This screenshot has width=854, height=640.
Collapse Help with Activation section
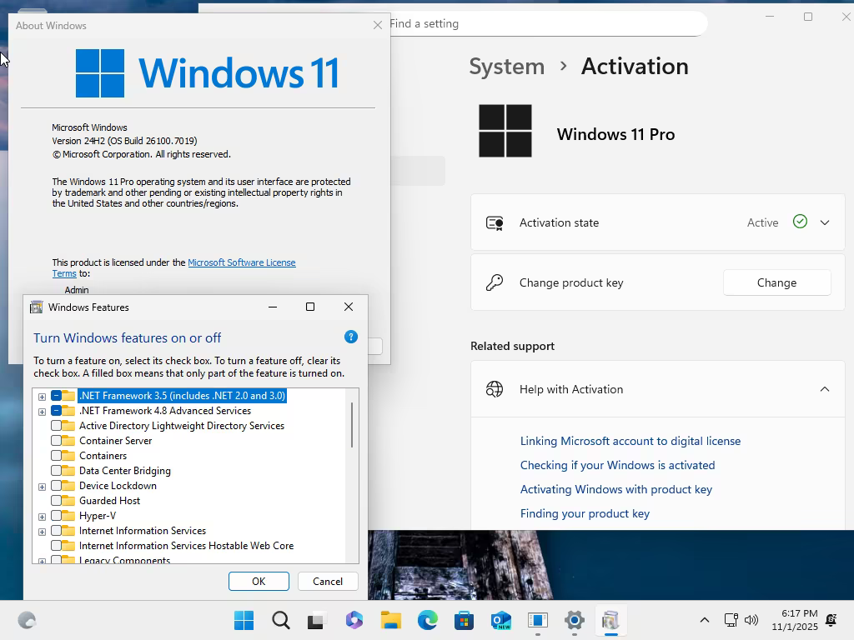(x=825, y=389)
